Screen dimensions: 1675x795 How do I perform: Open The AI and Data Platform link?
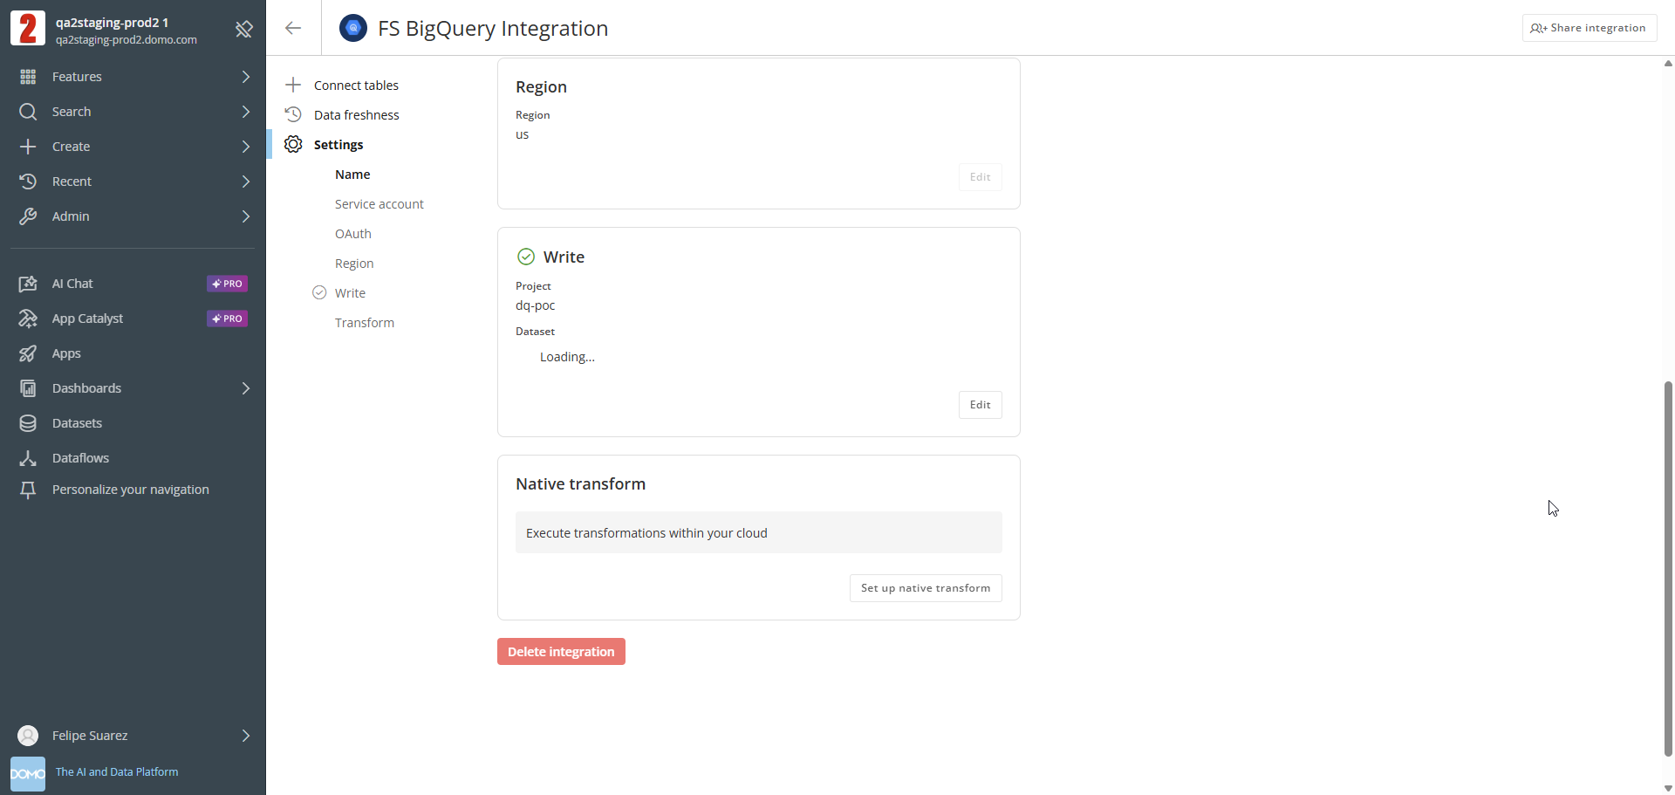[x=117, y=772]
